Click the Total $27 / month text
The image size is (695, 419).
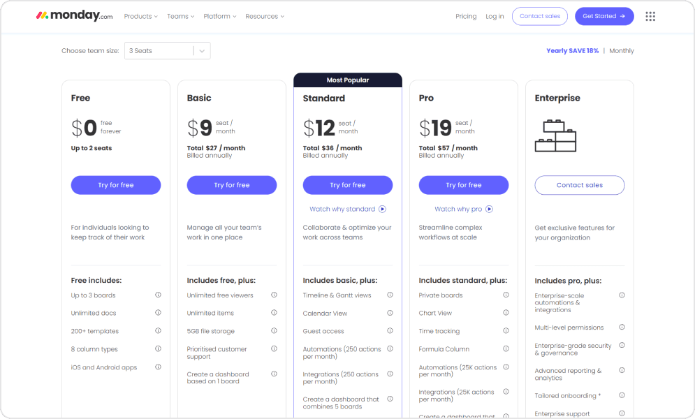216,148
